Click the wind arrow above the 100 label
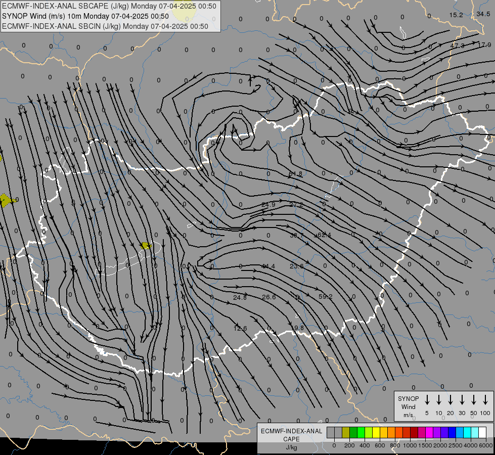This screenshot has height=455, width=495. 485,400
